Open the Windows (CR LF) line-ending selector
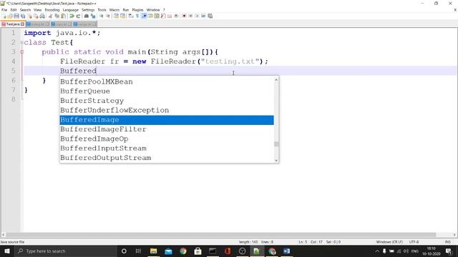The image size is (458, 257). 389,242
